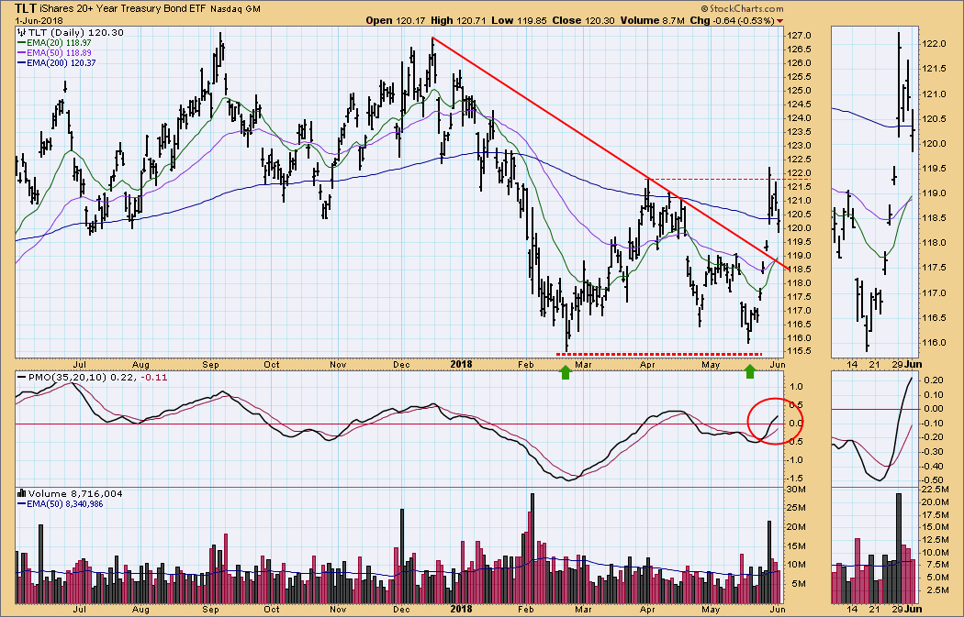
Task: Click the -0.50 label on the zoomed PMO axis
Action: click(934, 480)
